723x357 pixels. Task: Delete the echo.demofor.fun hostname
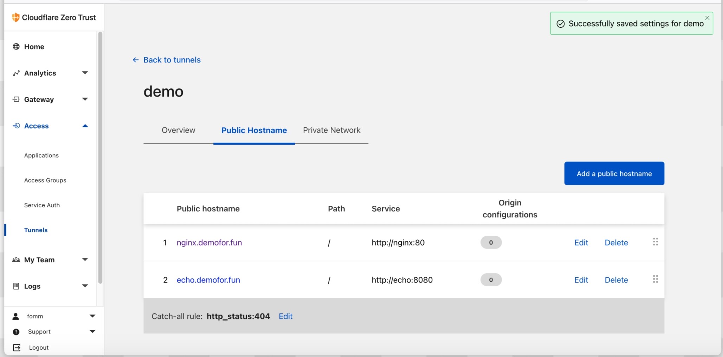point(616,280)
